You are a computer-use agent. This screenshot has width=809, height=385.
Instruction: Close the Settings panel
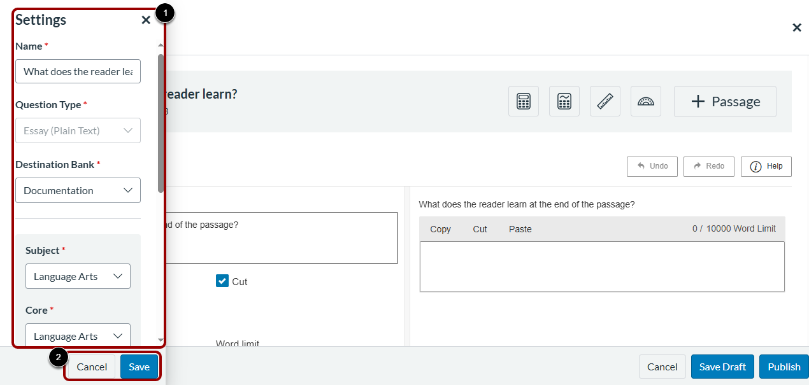pyautogui.click(x=146, y=20)
